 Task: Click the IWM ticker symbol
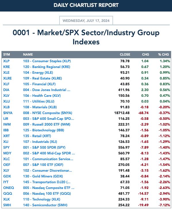pos(7,124)
